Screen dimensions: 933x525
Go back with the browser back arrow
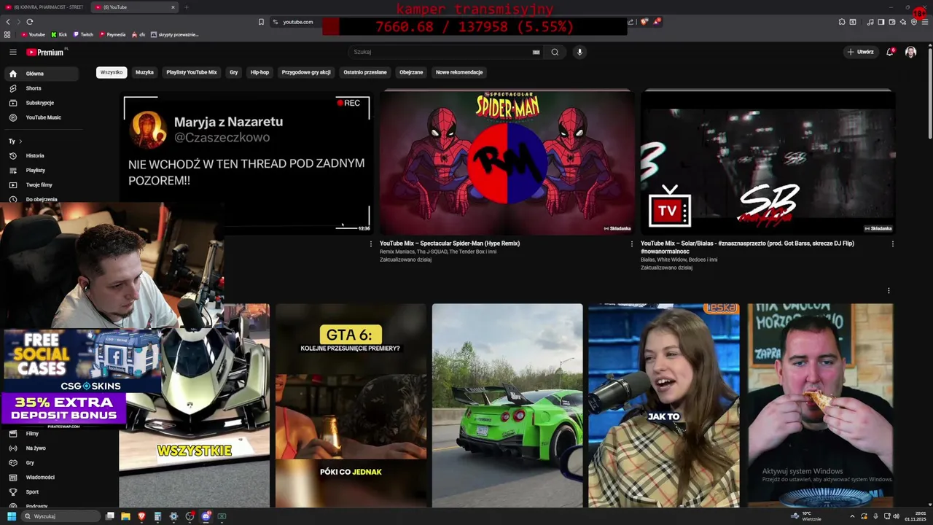[x=8, y=22]
